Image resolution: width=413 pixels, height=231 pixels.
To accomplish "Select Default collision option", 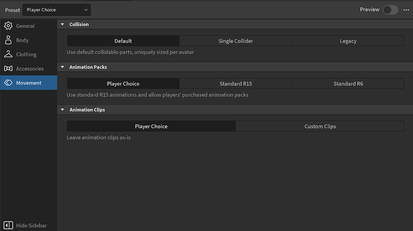I will click(123, 41).
